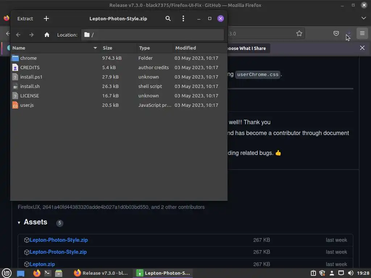Click the Lepton-Proton-Style.zip package icon
Image resolution: width=371 pixels, height=278 pixels.
27,252
